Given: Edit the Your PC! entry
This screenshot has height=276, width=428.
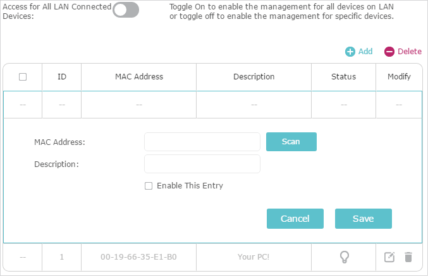Looking at the screenshot, I should point(389,257).
